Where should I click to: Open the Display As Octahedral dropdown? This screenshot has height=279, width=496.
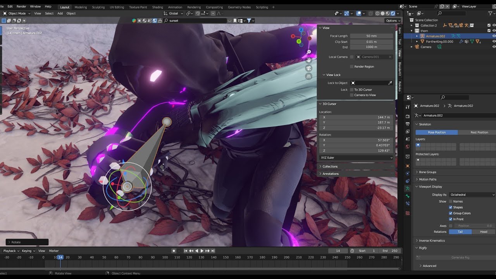click(x=472, y=195)
